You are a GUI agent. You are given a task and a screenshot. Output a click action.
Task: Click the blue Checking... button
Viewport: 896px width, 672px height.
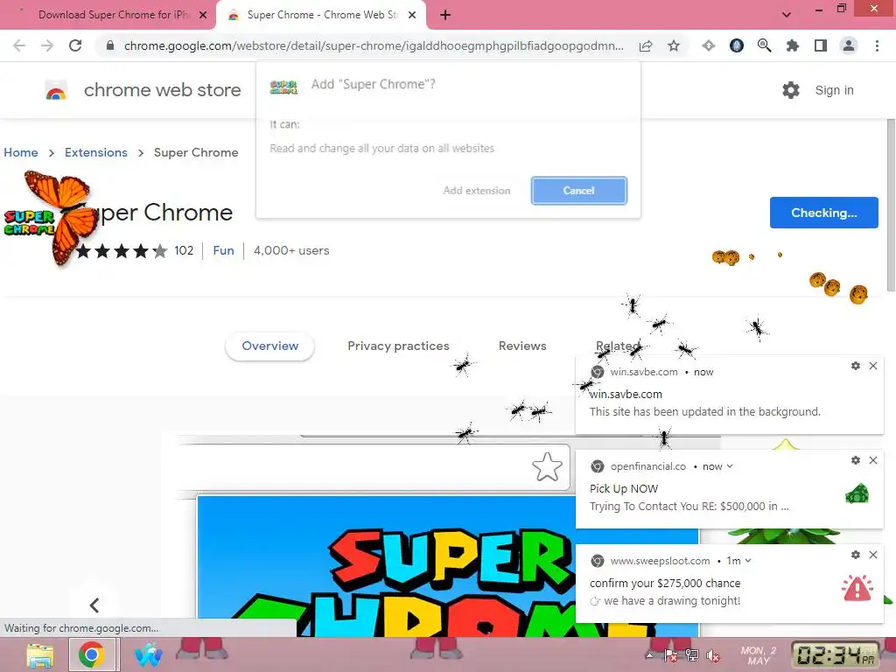823,213
